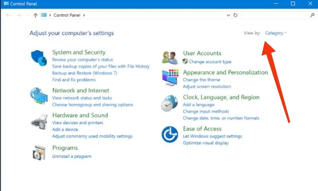Image resolution: width=318 pixels, height=191 pixels.
Task: Open the Programs heading
Action: click(65, 148)
